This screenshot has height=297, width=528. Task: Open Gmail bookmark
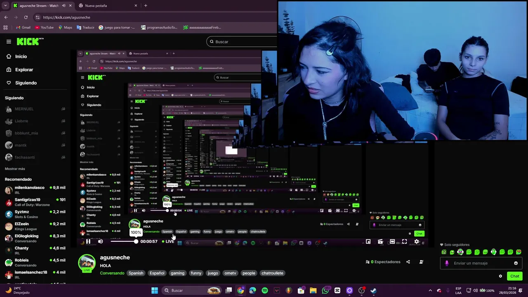tap(23, 28)
